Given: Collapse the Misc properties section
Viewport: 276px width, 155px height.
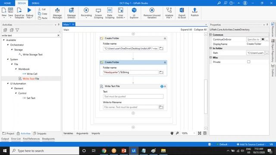Looking at the screenshot, I should click(210, 57).
